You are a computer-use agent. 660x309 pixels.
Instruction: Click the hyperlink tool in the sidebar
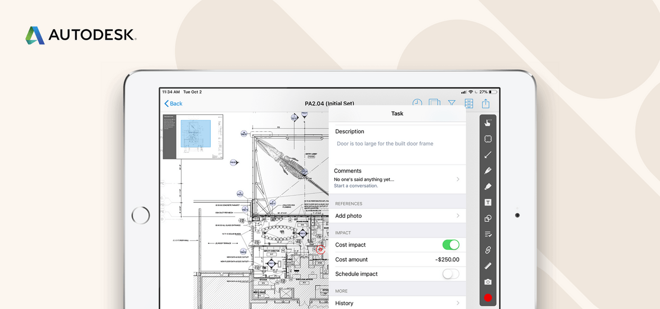(x=487, y=250)
